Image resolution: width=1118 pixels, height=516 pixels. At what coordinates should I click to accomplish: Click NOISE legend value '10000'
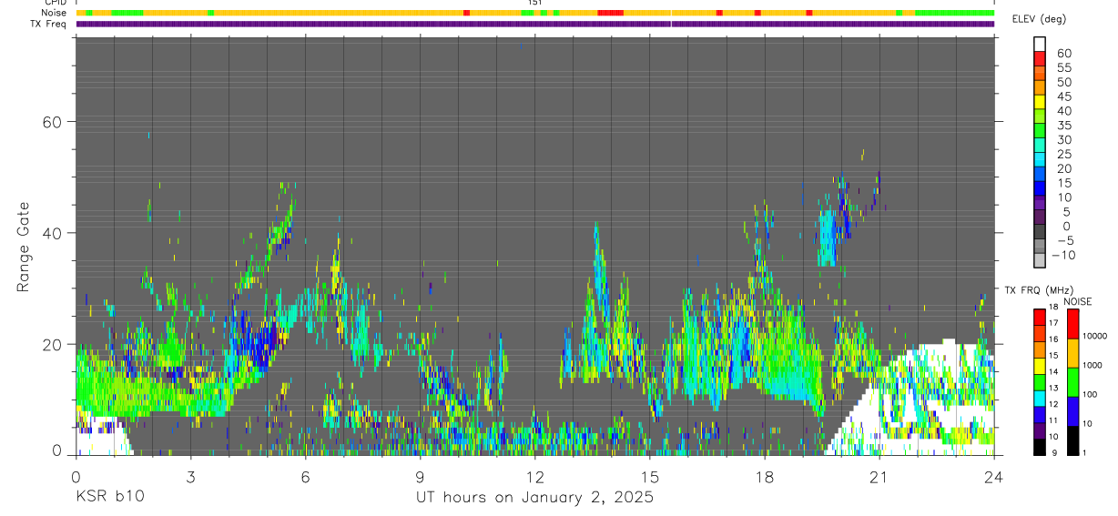tap(1093, 337)
